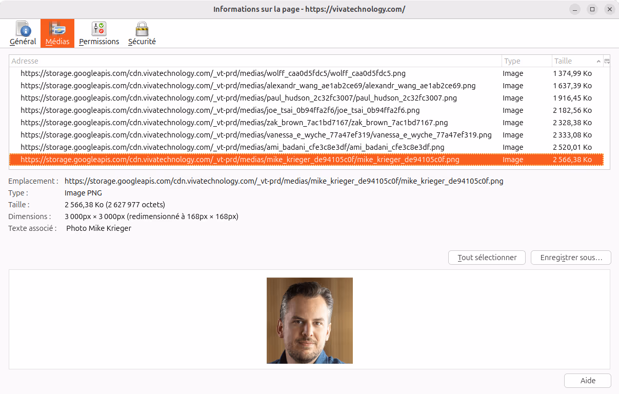The height and width of the screenshot is (394, 619).
Task: Sort the list by the Type column
Action: click(527, 61)
